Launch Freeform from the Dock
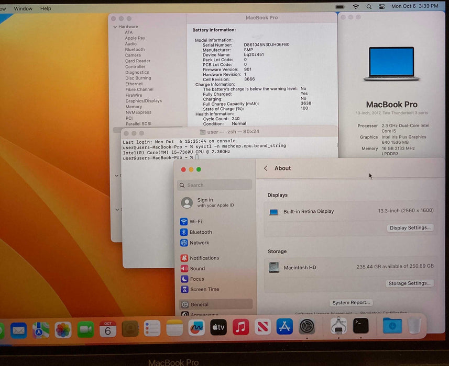 pos(196,327)
